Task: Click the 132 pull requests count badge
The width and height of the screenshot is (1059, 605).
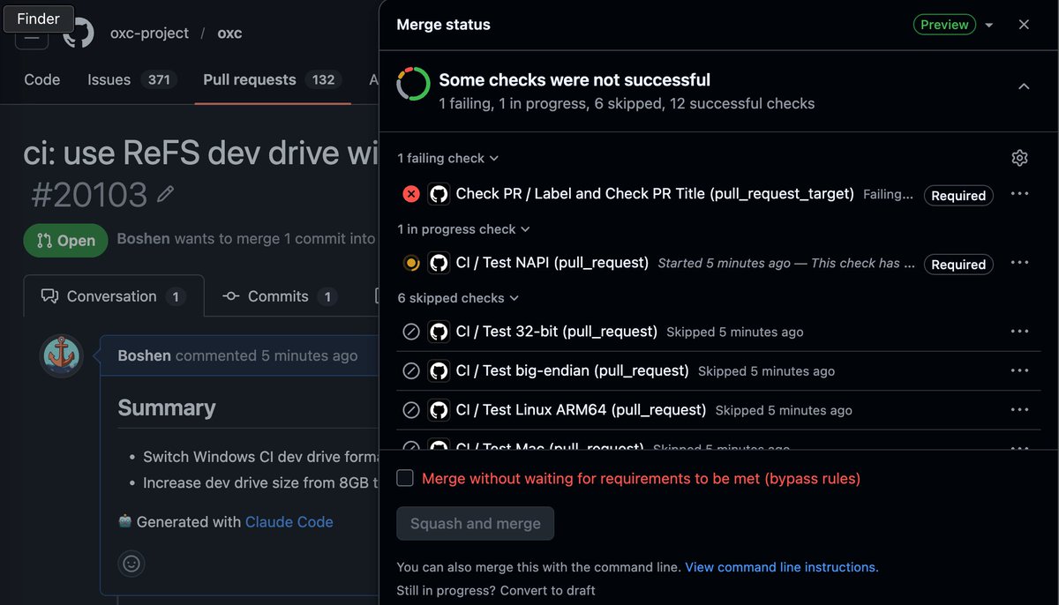Action: (324, 79)
